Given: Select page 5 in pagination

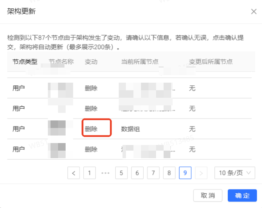Looking at the screenshot, I should click(x=121, y=173).
